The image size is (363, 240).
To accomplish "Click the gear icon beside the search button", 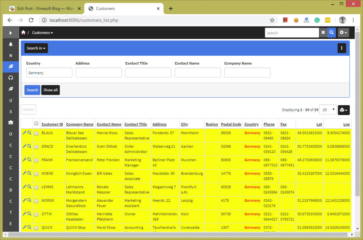I will pyautogui.click(x=342, y=33).
